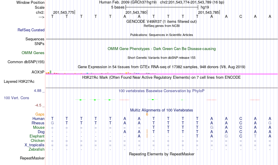
Task: Click base C in the Human alignment row
Action: 241,118
